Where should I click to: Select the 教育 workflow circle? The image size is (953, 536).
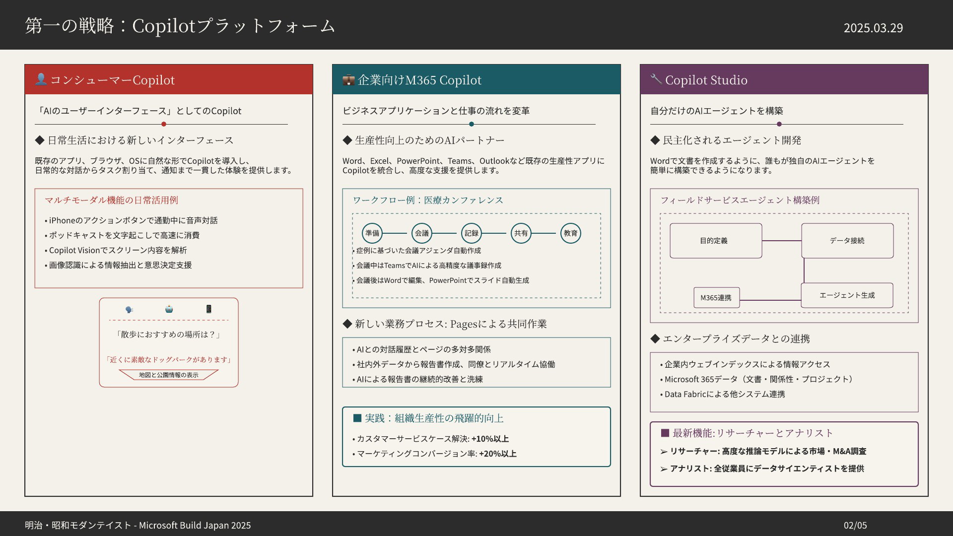tap(571, 233)
